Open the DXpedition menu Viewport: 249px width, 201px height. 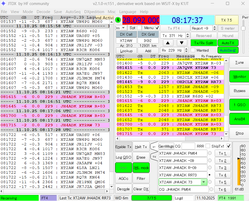[x=94, y=12]
